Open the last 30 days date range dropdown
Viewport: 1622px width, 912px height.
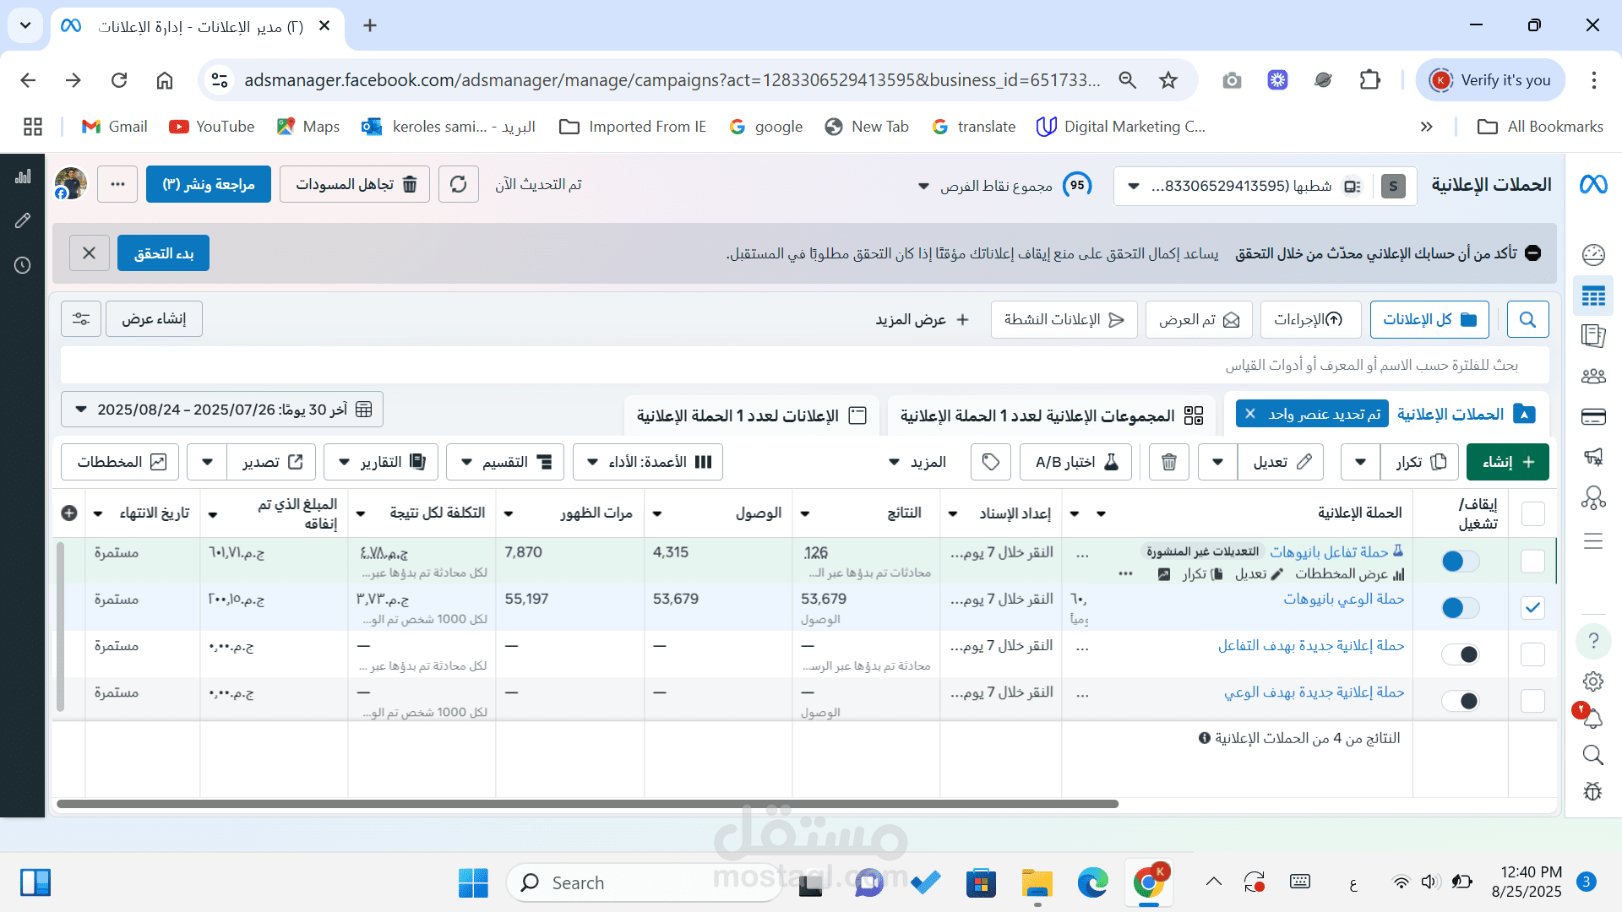pyautogui.click(x=222, y=410)
